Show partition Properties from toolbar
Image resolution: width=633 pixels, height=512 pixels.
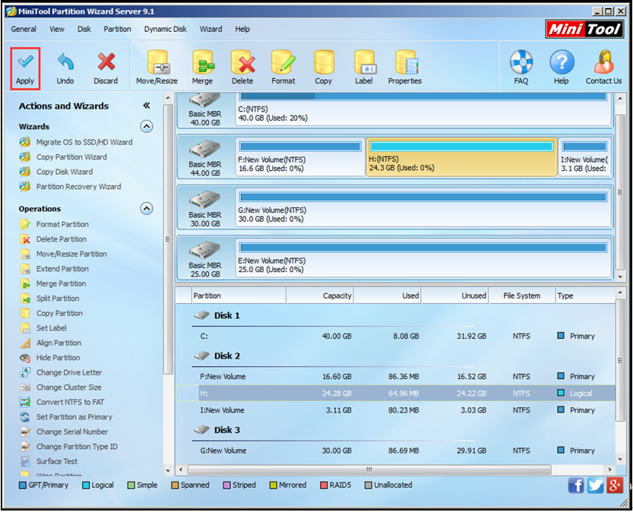click(x=405, y=68)
